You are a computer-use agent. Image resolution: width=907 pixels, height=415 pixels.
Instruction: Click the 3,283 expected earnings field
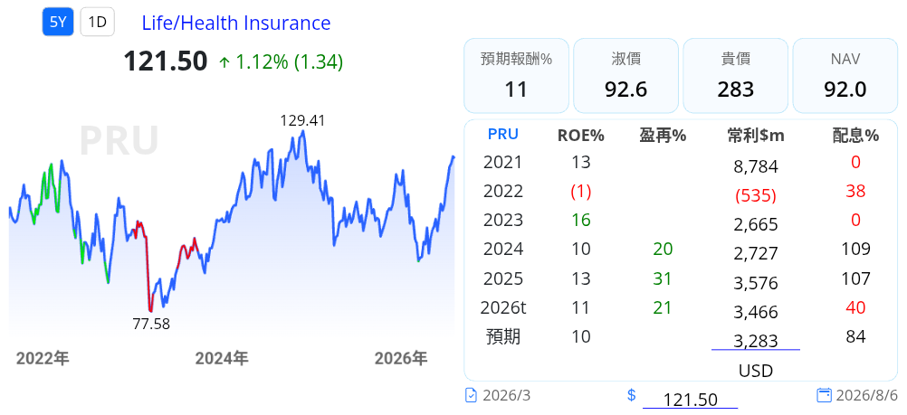pos(756,341)
